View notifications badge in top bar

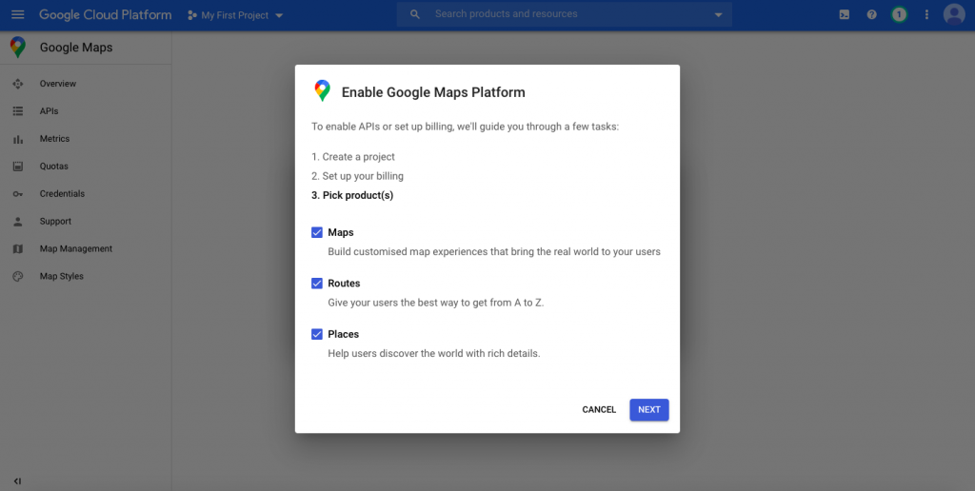pyautogui.click(x=899, y=15)
